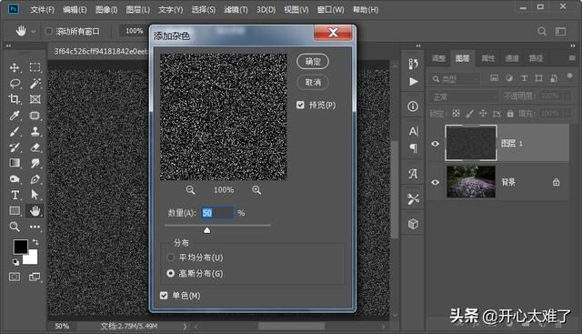
Task: Confirm noise with the 确定 button
Action: tap(313, 61)
